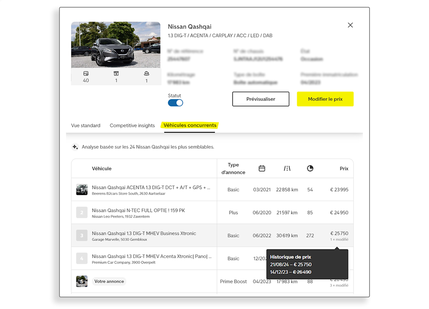Open the Nissan Qashqai main car photo
This screenshot has height=309, width=429.
coord(116,45)
